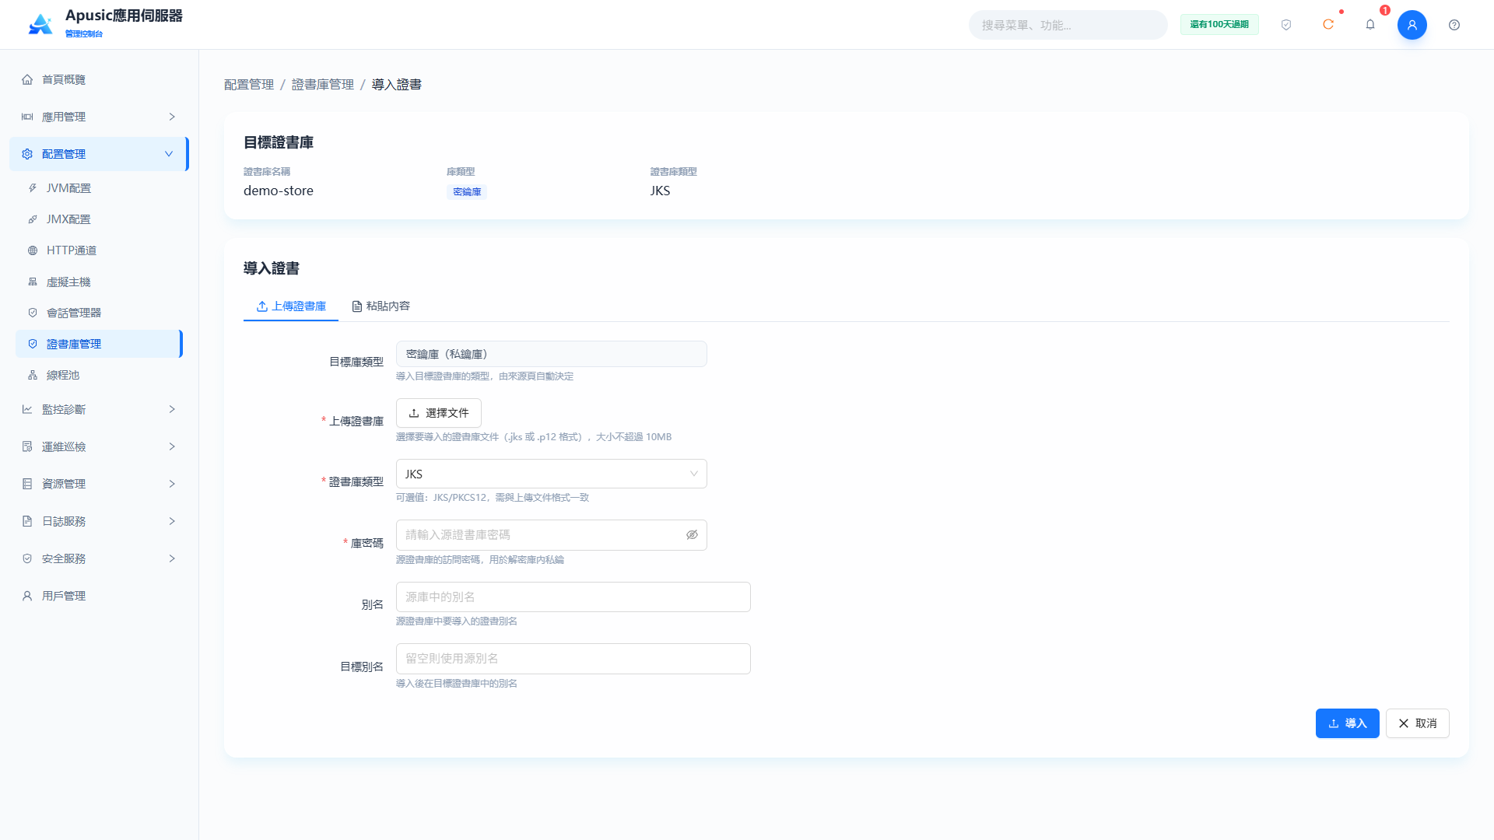The image size is (1494, 840).
Task: Click the 還有100天過期 license badge
Action: pos(1219,25)
